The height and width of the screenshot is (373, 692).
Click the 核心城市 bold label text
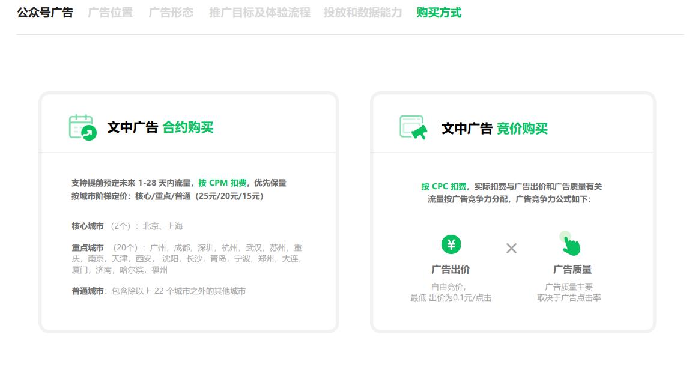[87, 226]
